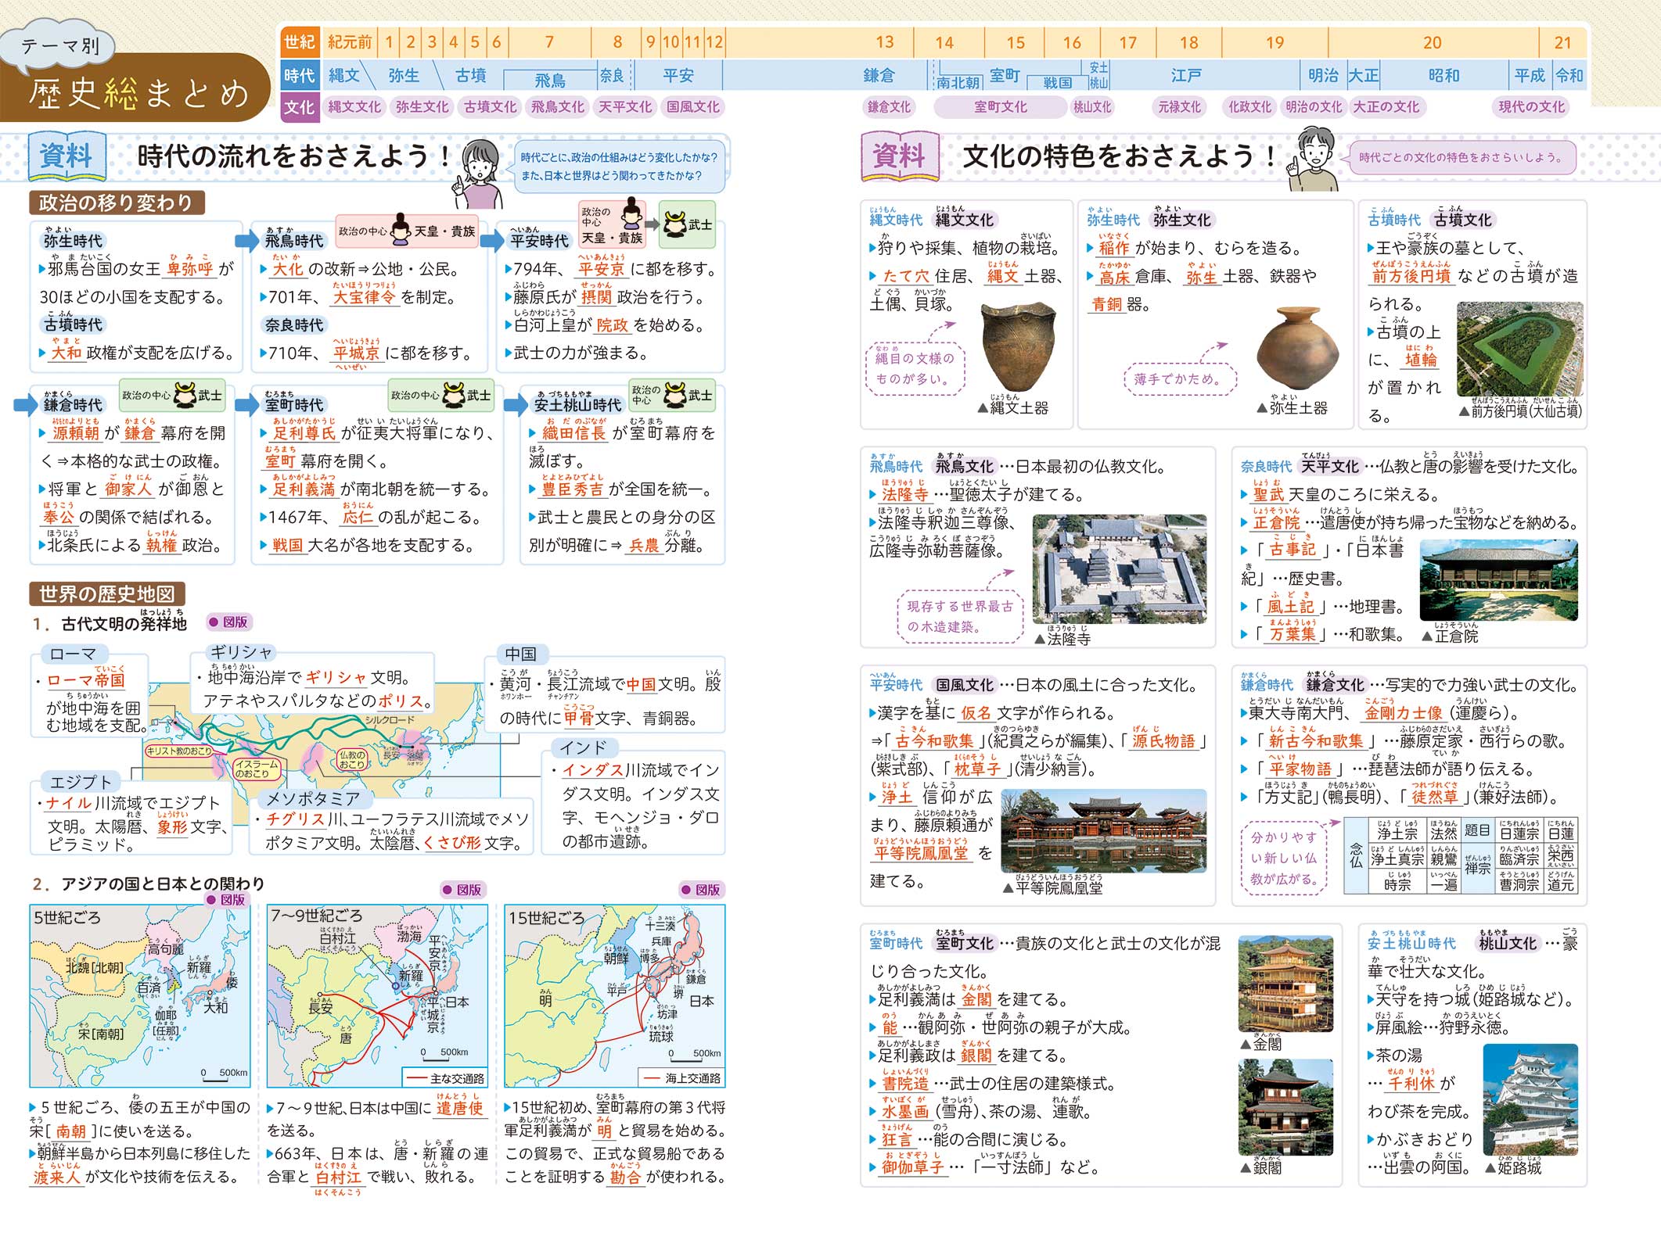Open the 7〜9世紀ごろ map
The image size is (1661, 1251).
[x=377, y=996]
